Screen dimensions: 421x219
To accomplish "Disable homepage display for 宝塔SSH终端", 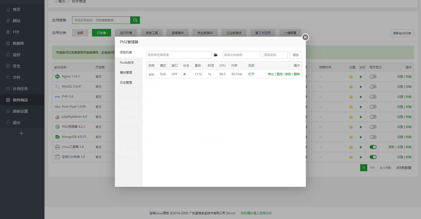I will tap(373, 157).
